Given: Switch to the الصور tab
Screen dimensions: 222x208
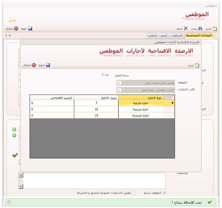Looking at the screenshot, I should pos(164,36).
